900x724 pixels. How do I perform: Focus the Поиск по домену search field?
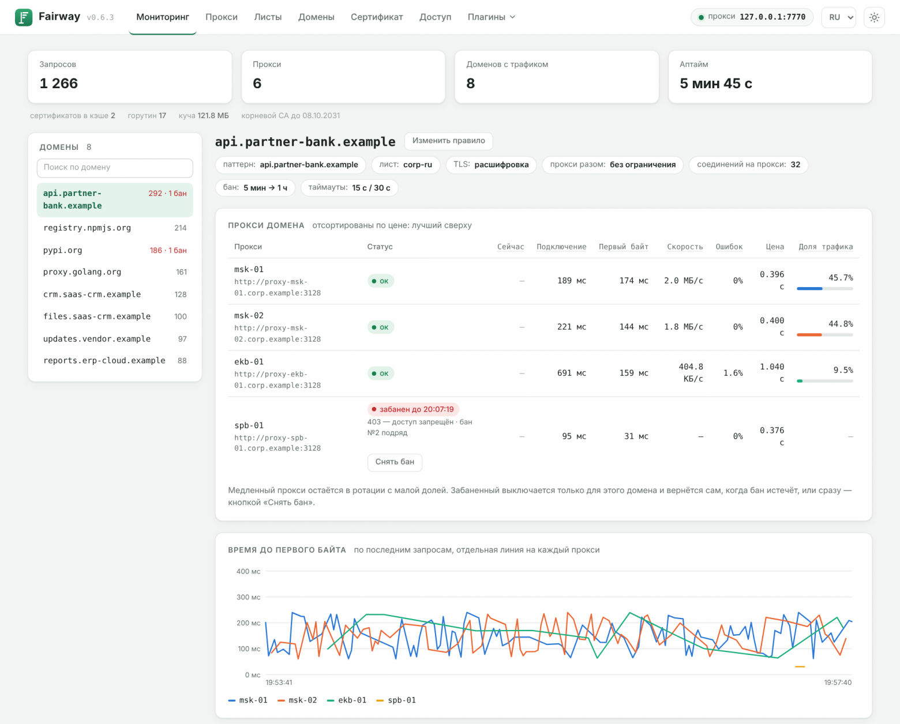tap(115, 168)
